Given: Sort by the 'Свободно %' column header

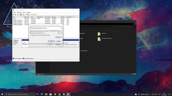Looking at the screenshot, I should coord(70,17).
